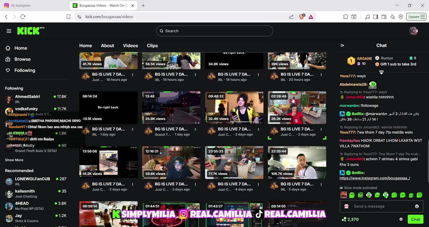Collapse the chat panel
The height and width of the screenshot is (227, 429).
pos(342,45)
